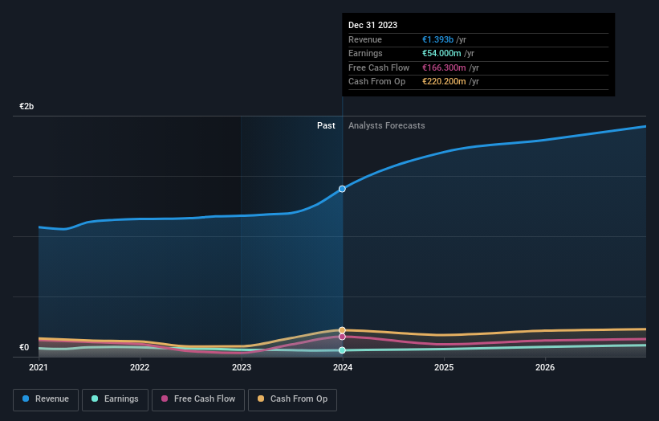
Task: Click the 2023 x-axis label
Action: pos(242,367)
